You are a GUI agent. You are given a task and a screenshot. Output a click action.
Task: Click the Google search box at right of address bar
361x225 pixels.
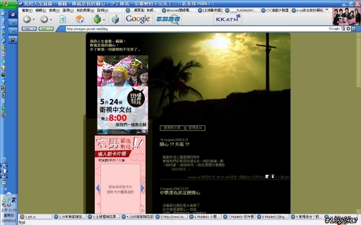(334, 29)
